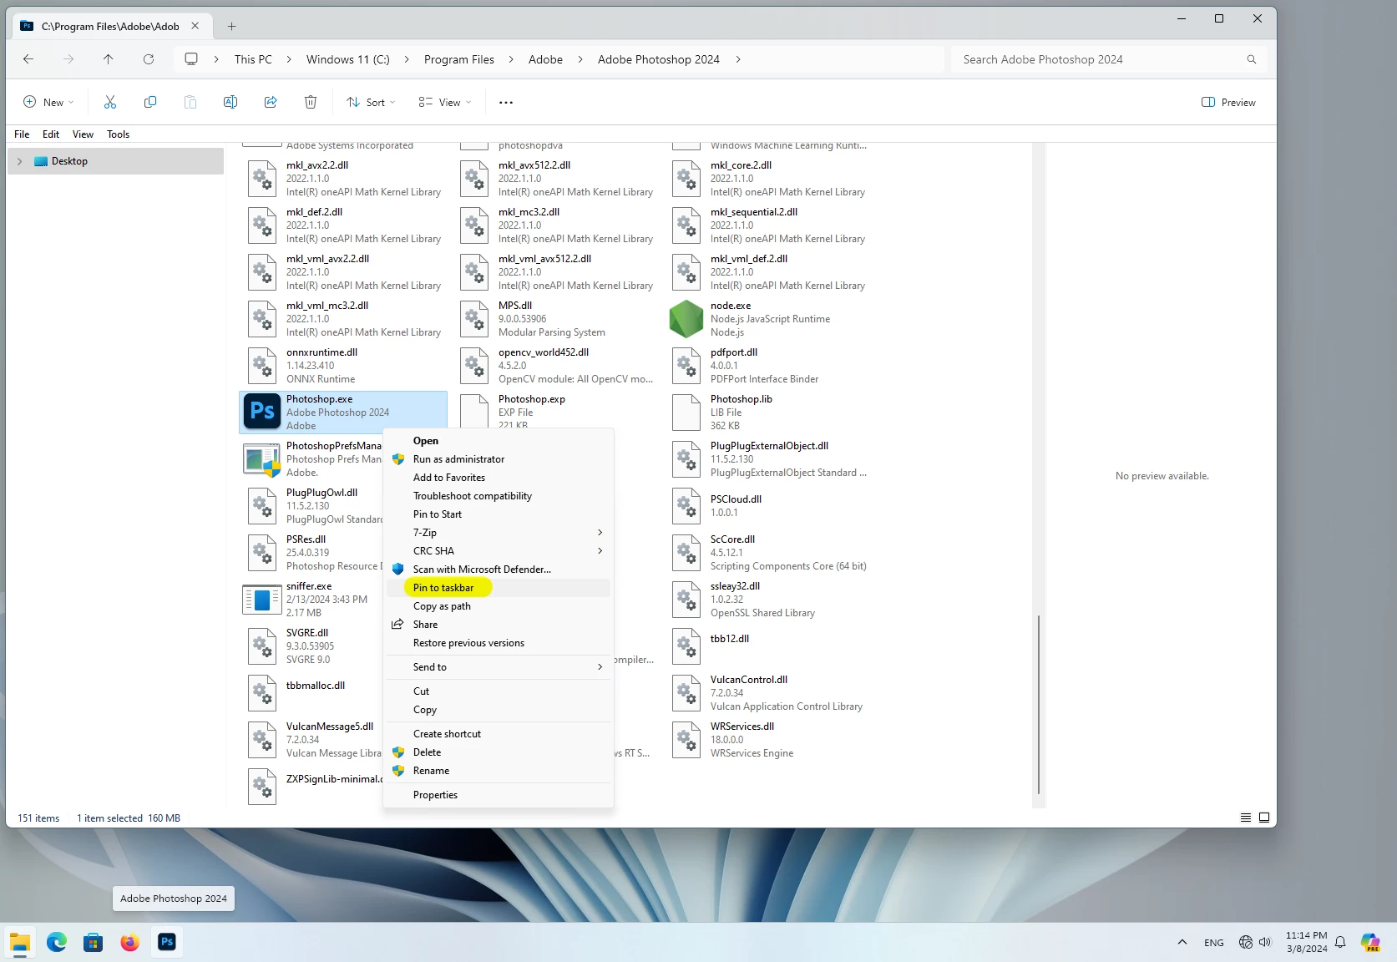Click Troubleshoot compatibility
1397x962 pixels.
click(499, 496)
